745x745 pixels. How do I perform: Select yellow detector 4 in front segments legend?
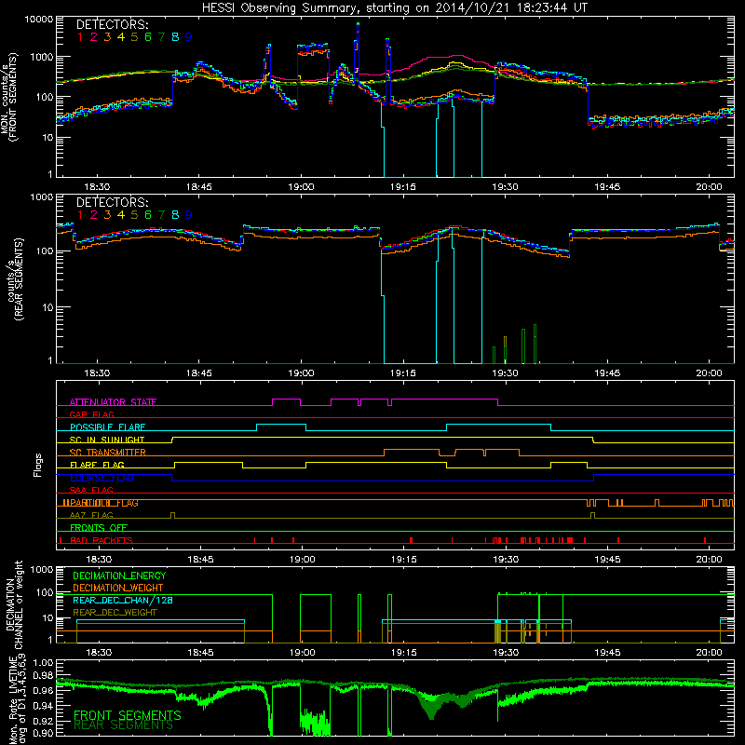121,37
